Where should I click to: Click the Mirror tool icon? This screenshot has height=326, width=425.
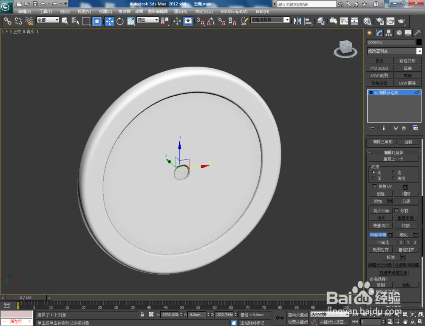(297, 21)
